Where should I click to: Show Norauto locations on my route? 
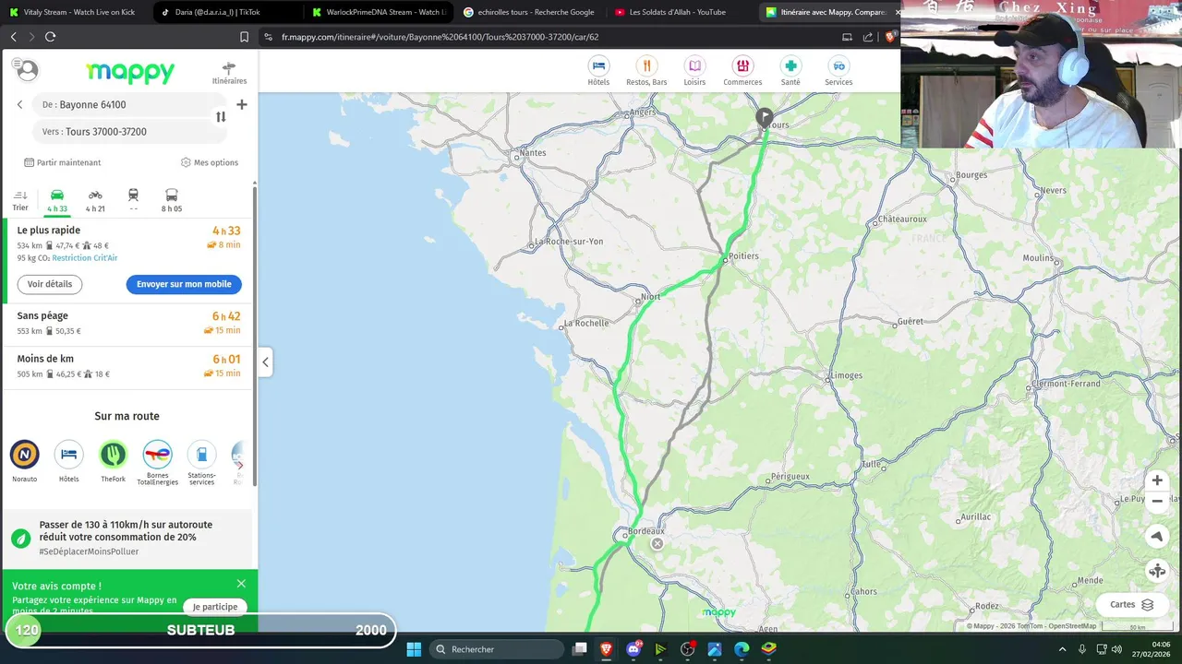pyautogui.click(x=25, y=461)
